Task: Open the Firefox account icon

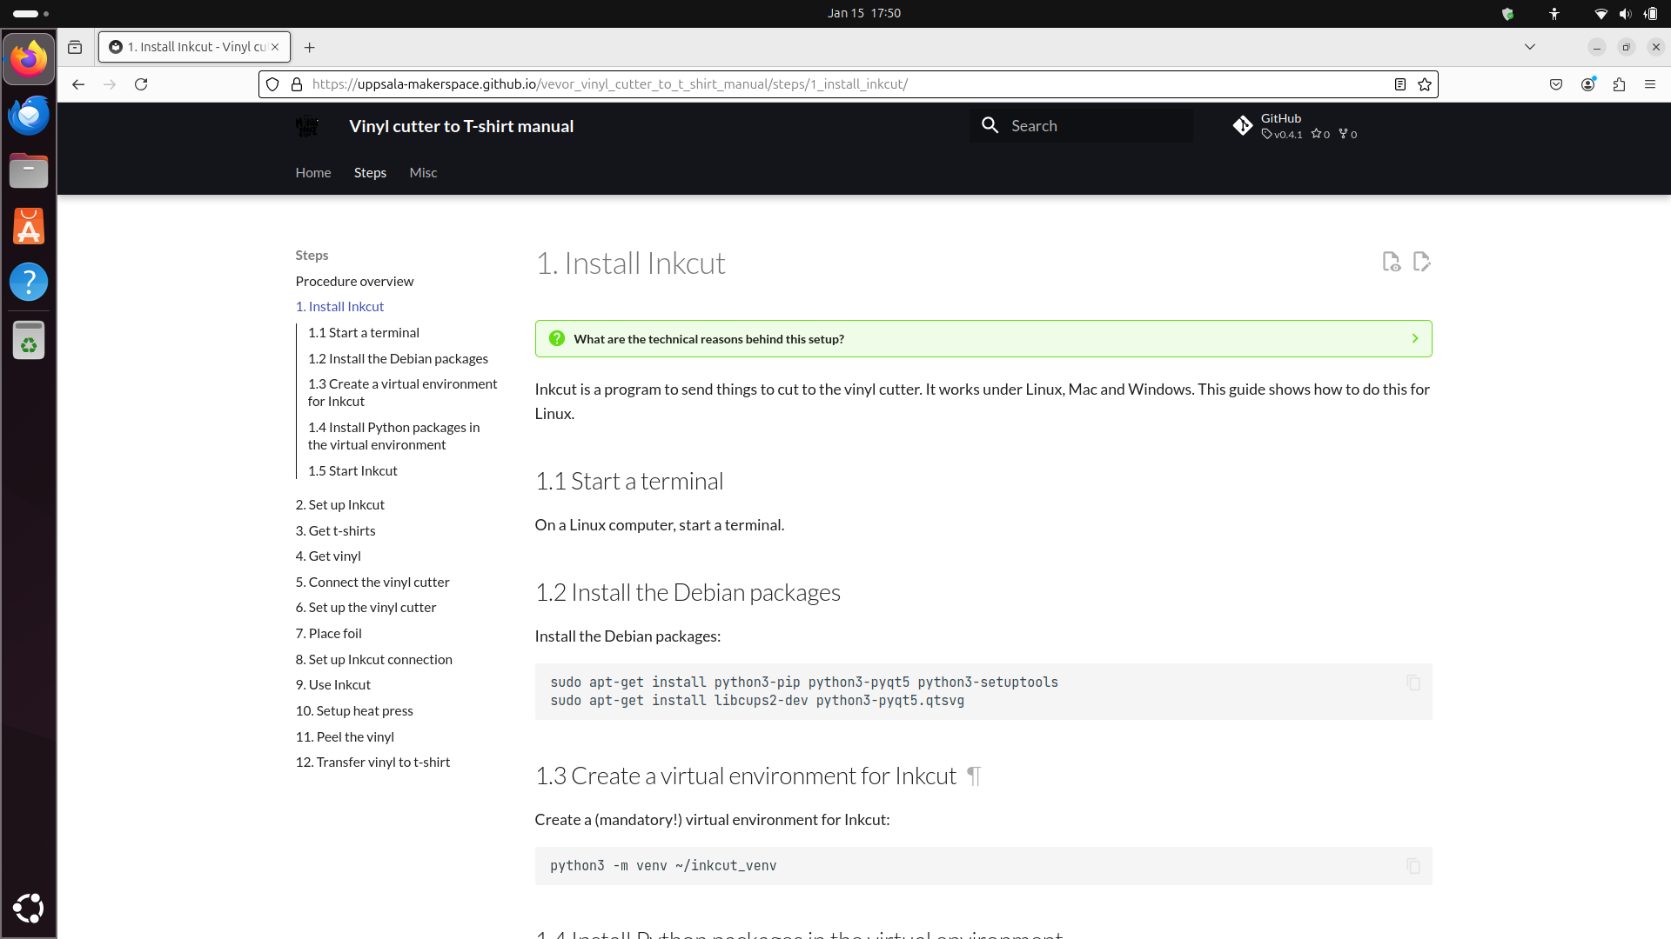Action: pos(1588,84)
